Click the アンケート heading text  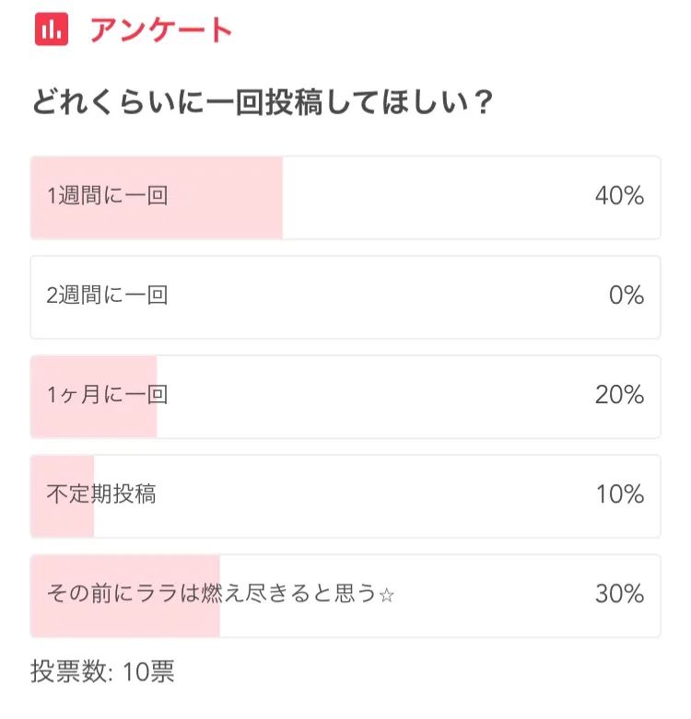point(161,30)
